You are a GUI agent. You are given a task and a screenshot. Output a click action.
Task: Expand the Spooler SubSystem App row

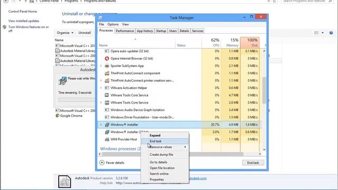(x=101, y=65)
